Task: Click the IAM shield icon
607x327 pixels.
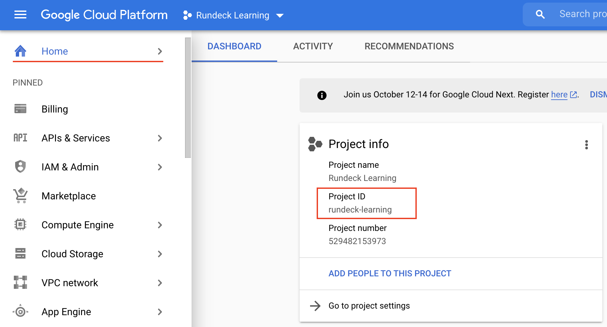Action: 20,166
